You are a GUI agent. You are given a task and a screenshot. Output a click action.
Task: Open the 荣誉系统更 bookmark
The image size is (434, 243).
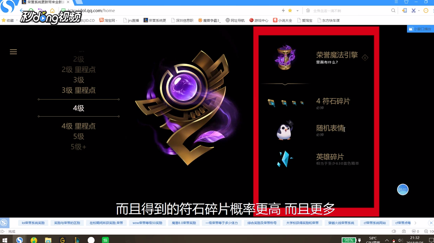pos(155,20)
